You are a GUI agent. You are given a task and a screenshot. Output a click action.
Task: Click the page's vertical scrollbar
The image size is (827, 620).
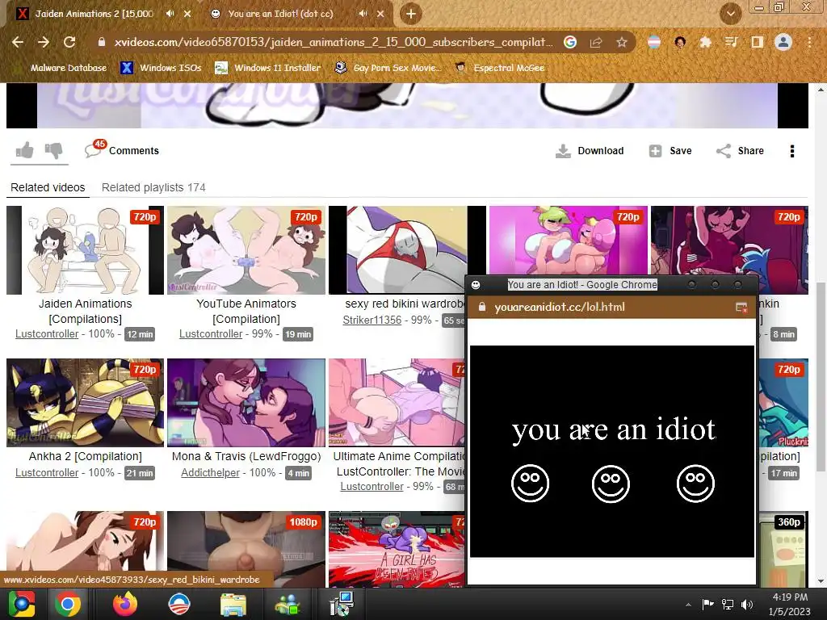pos(821,377)
